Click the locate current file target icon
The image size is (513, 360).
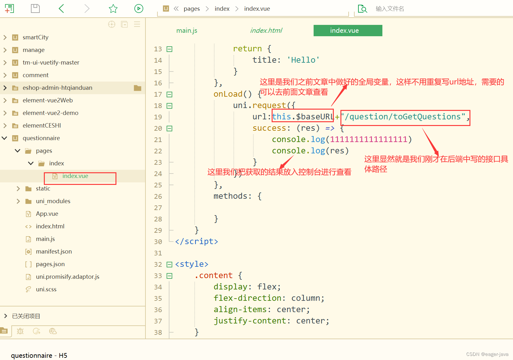pos(112,24)
